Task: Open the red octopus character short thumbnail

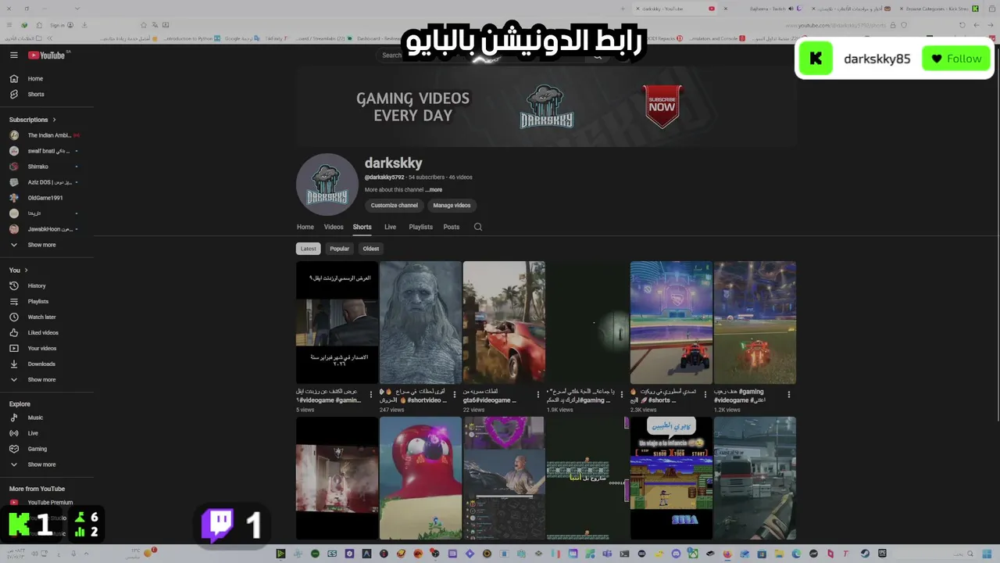Action: (x=420, y=478)
